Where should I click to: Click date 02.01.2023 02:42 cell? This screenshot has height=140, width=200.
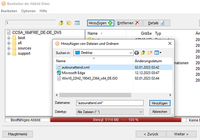[x=147, y=67]
